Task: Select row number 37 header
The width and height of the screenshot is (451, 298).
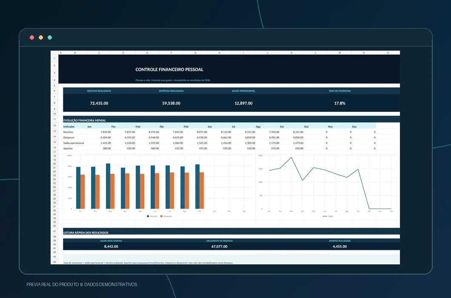Action: pos(54,232)
